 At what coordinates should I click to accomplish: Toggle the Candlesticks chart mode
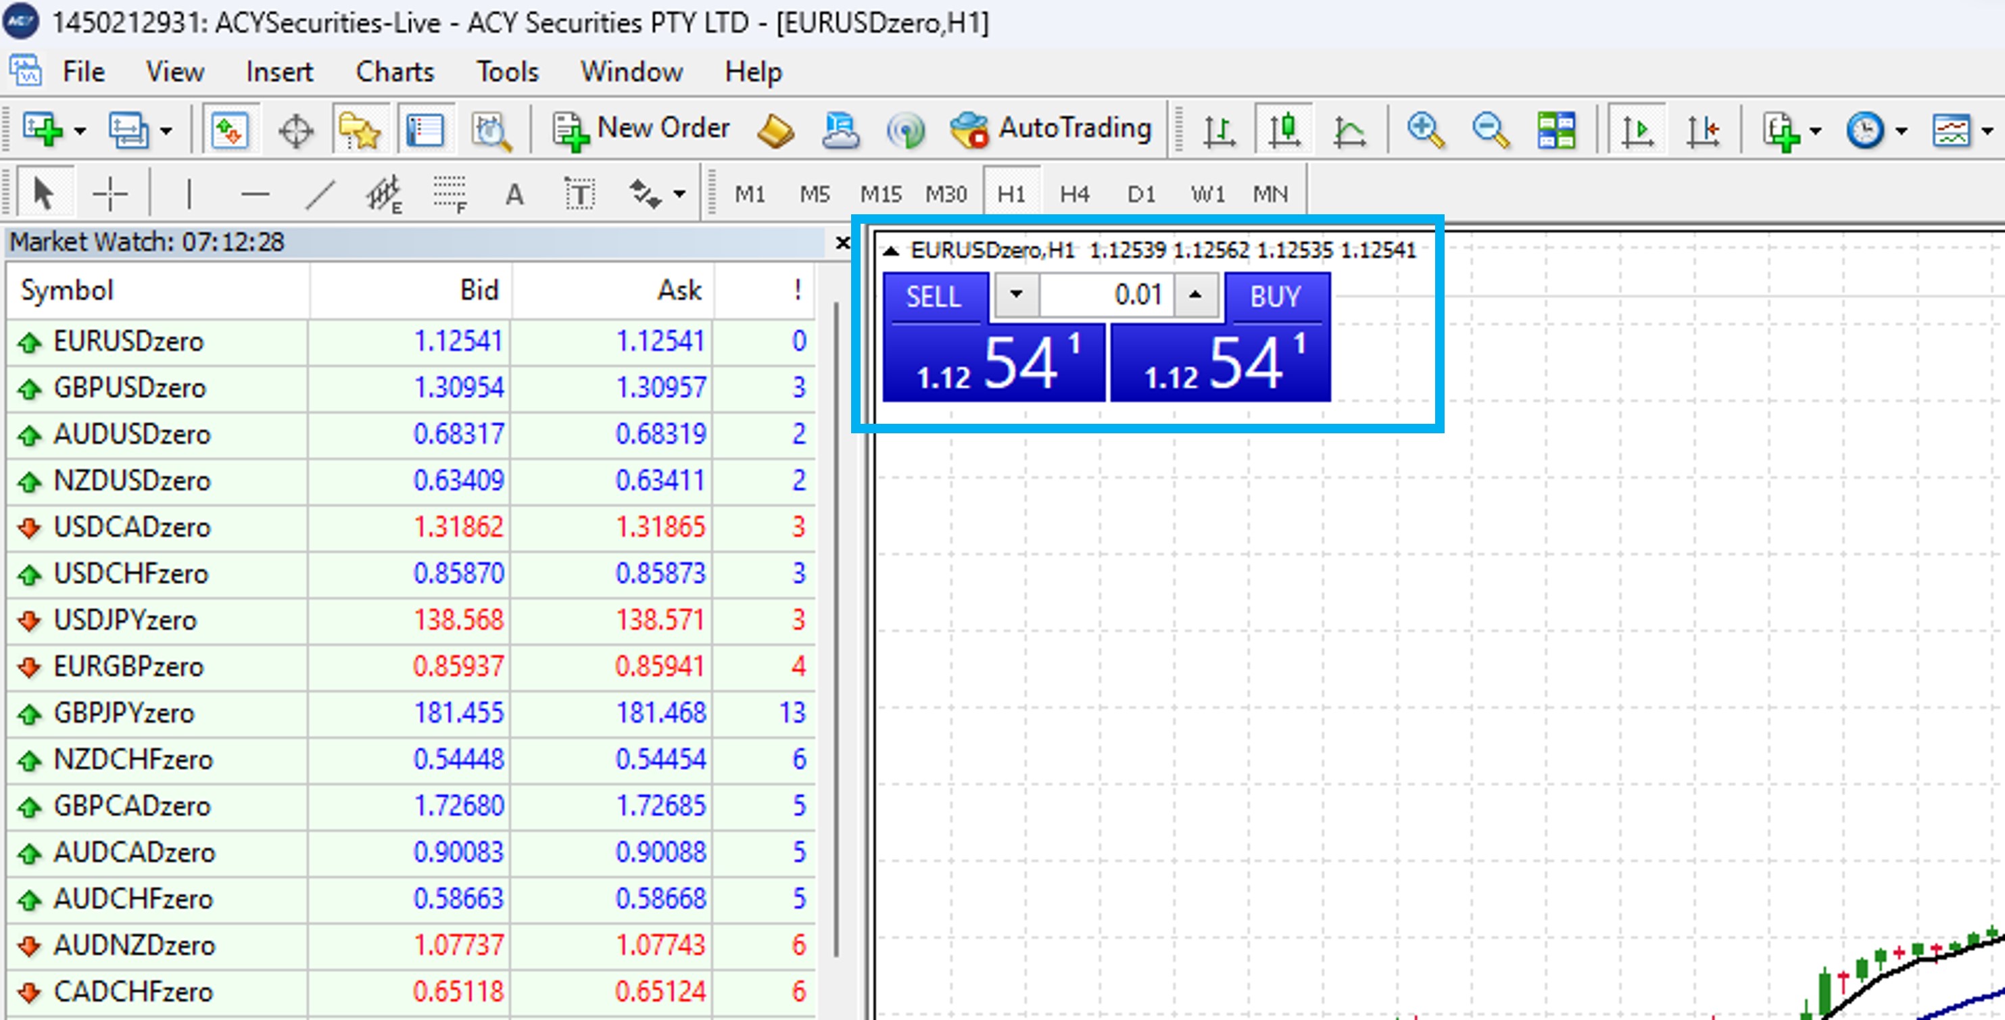(1284, 130)
